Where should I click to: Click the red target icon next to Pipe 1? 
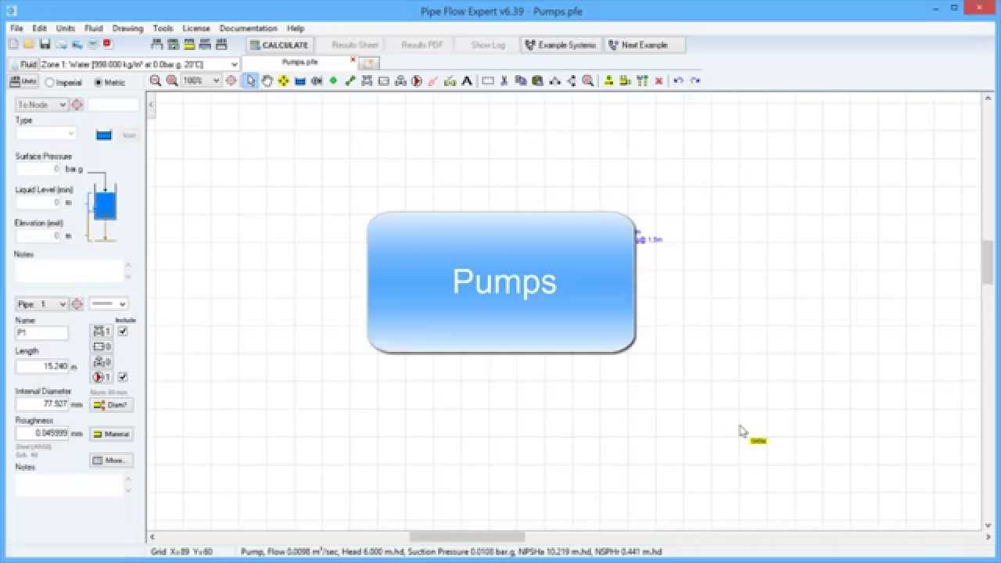(x=77, y=304)
